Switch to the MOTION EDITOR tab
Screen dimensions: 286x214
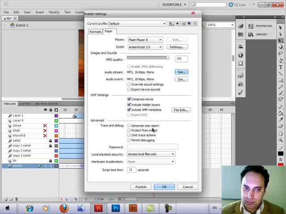pyautogui.click(x=46, y=104)
